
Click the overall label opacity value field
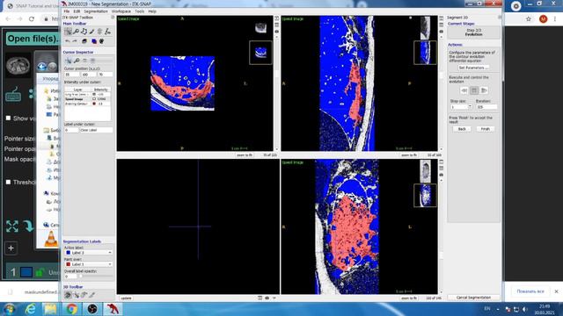pos(70,276)
